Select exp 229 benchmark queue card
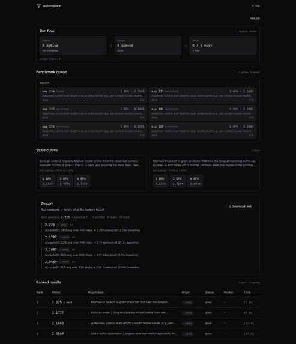 [202, 131]
